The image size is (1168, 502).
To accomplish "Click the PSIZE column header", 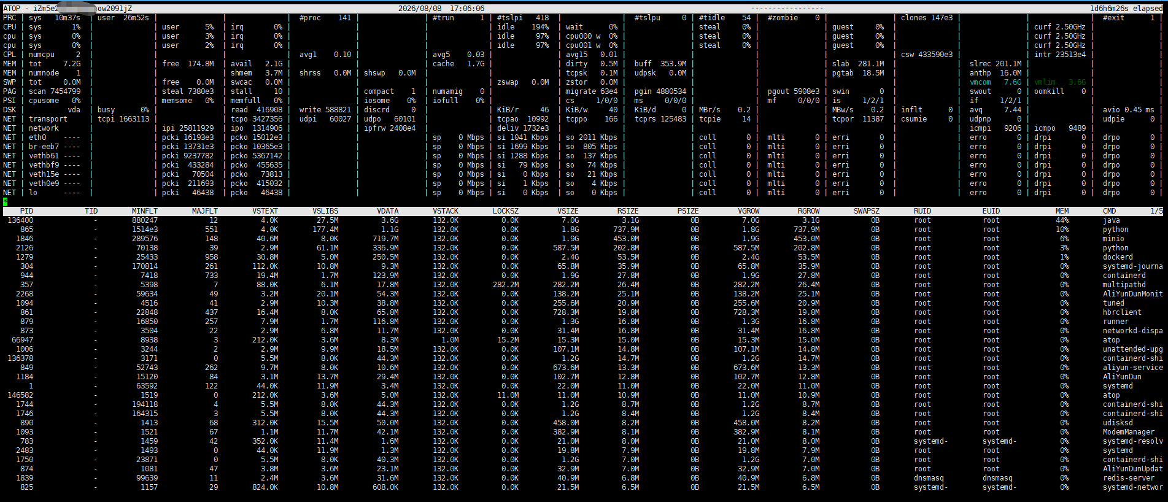I will (x=688, y=211).
